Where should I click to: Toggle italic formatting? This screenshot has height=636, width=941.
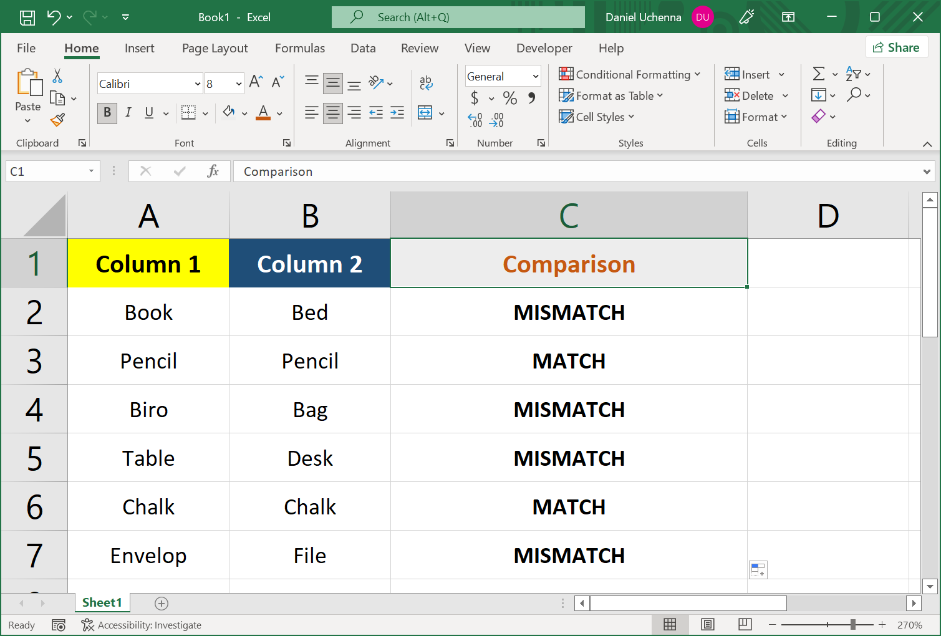point(128,113)
